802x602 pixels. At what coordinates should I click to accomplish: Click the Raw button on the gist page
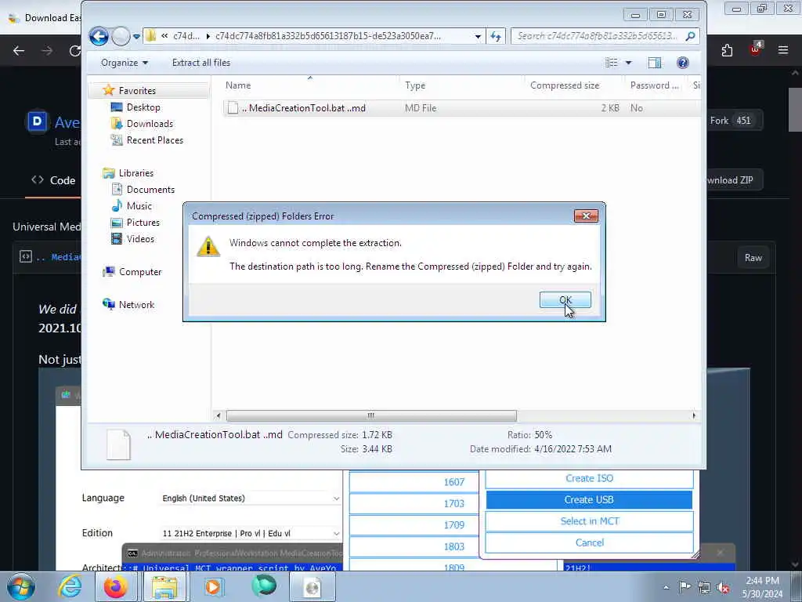pos(753,257)
